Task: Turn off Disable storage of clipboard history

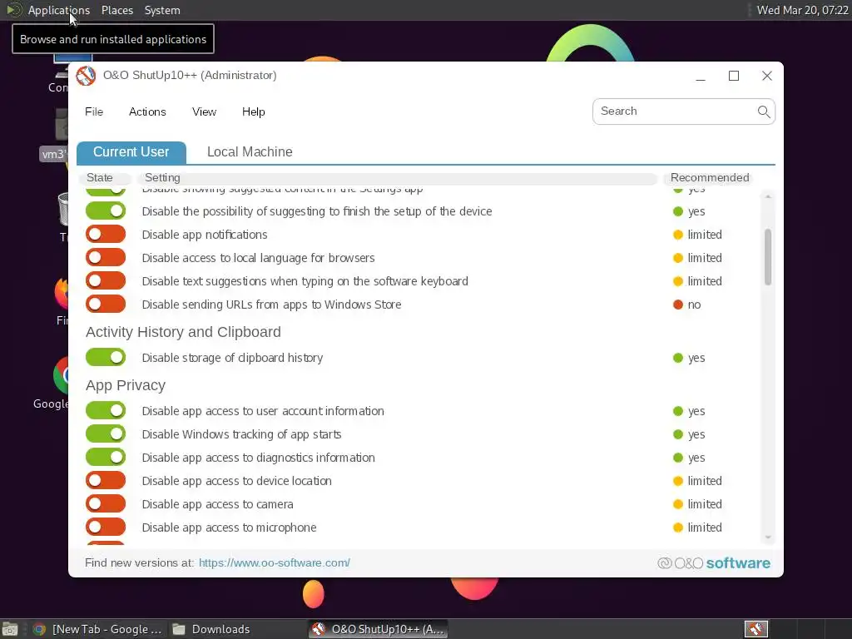Action: click(x=106, y=358)
